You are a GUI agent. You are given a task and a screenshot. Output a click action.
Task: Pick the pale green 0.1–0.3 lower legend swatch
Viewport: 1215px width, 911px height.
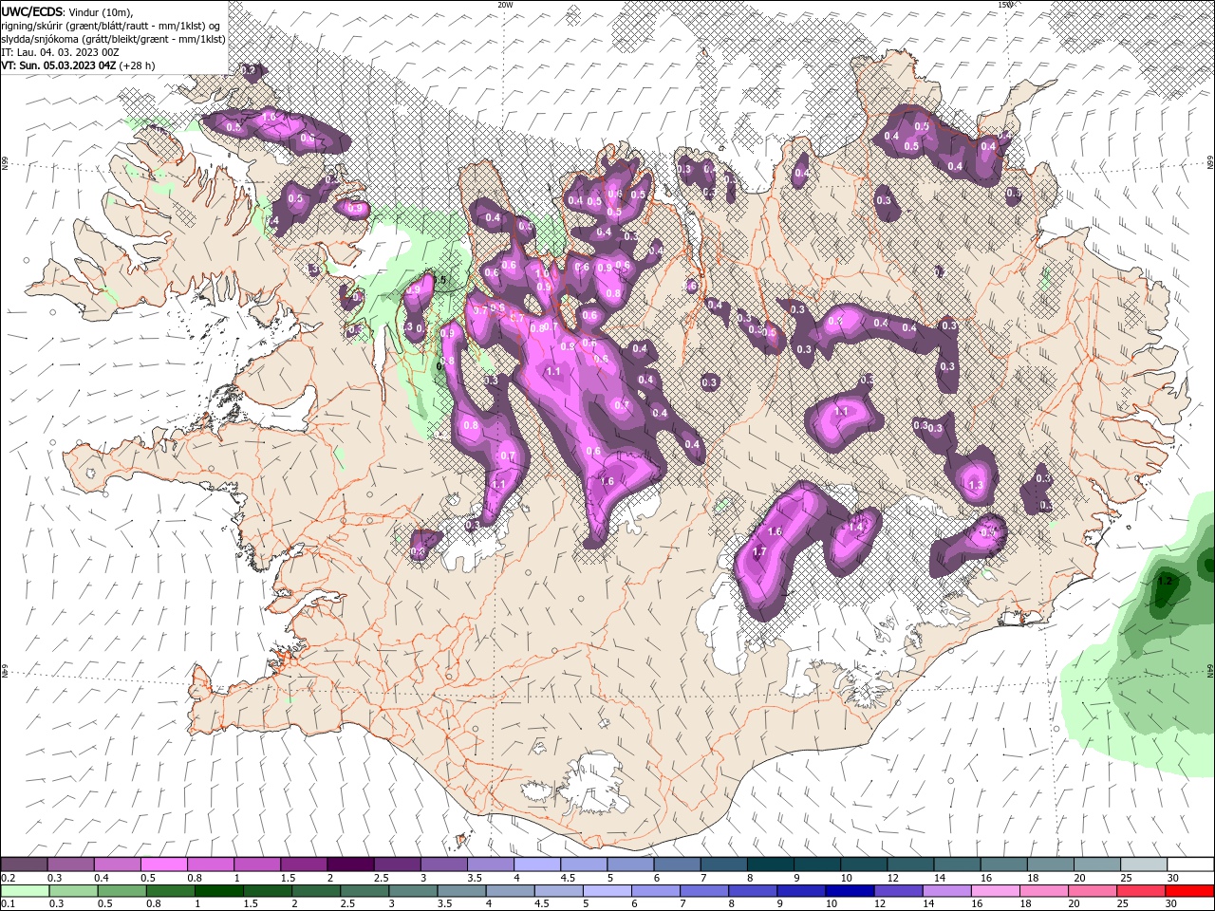coord(25,891)
